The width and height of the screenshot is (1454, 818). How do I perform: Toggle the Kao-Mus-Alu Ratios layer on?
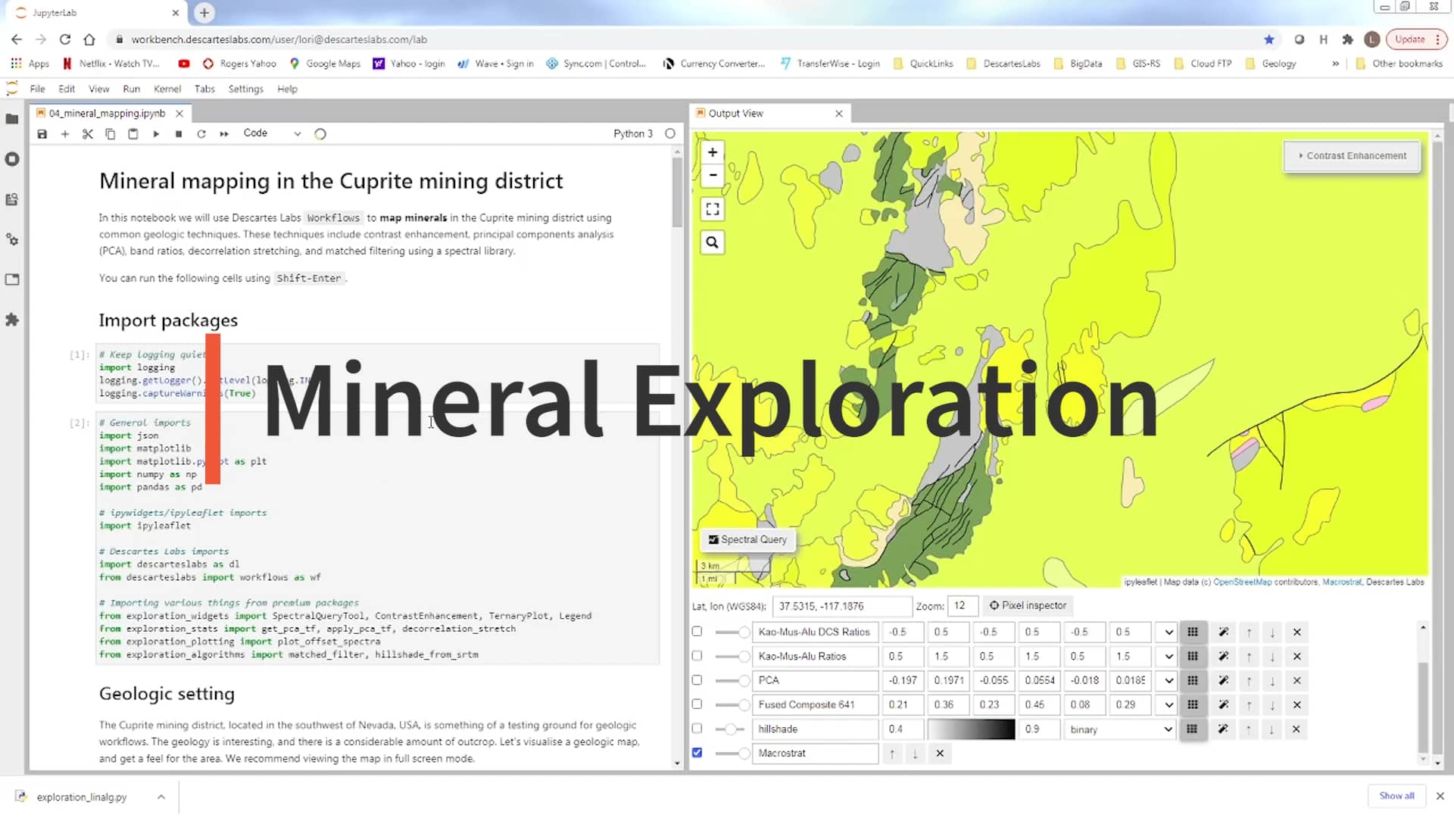[x=696, y=656]
